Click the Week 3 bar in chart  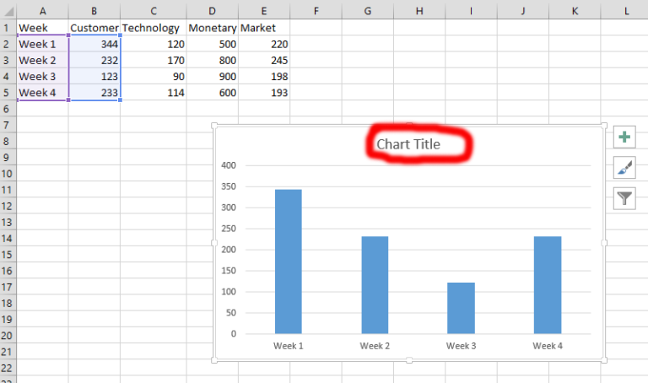(x=461, y=308)
